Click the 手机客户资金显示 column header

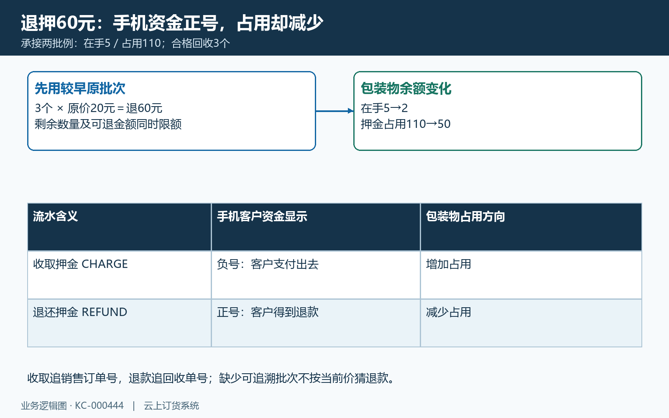coord(316,227)
